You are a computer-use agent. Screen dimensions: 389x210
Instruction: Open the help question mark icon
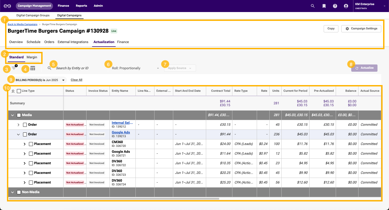pyautogui.click(x=335, y=6)
